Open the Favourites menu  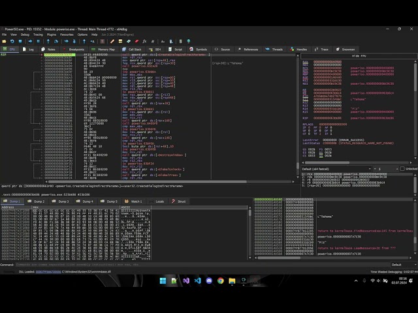click(x=67, y=35)
